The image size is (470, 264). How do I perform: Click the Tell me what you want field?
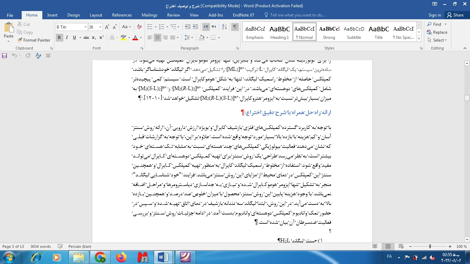click(x=295, y=15)
